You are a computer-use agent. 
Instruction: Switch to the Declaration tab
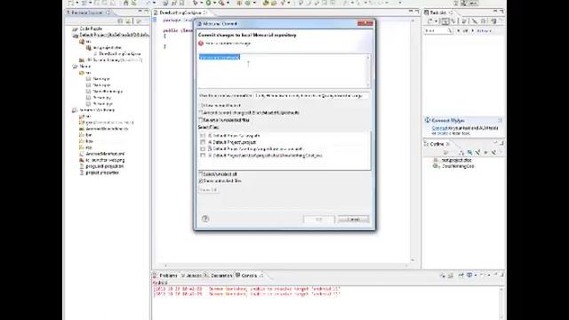219,276
